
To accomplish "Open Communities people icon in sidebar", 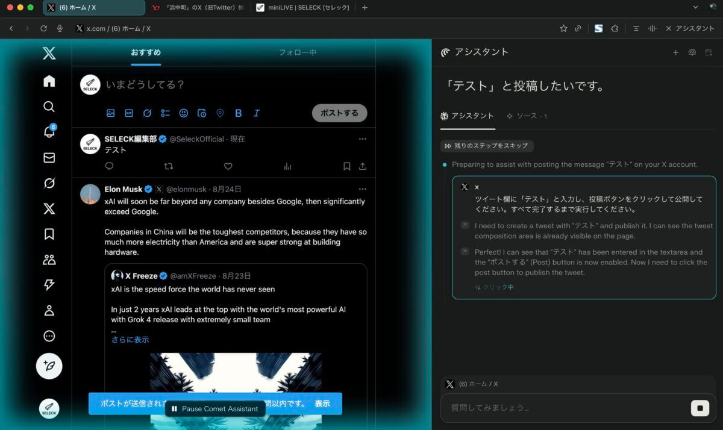I will pyautogui.click(x=49, y=260).
